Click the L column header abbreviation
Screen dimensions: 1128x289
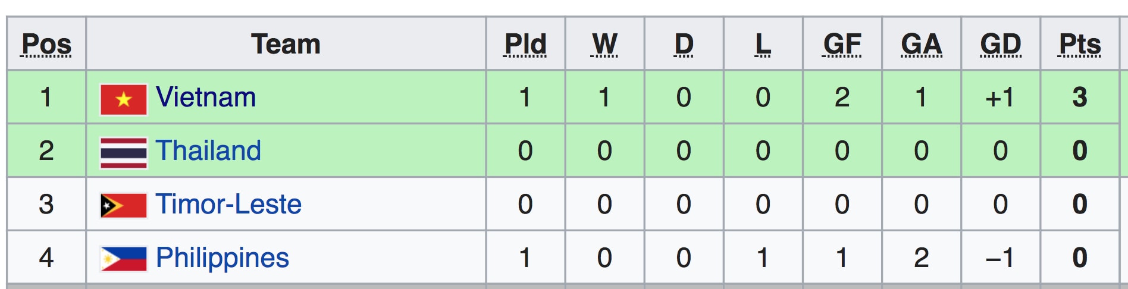click(x=763, y=45)
